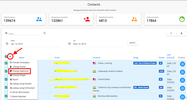Click the help question mark beside Filter

(x=6, y=33)
